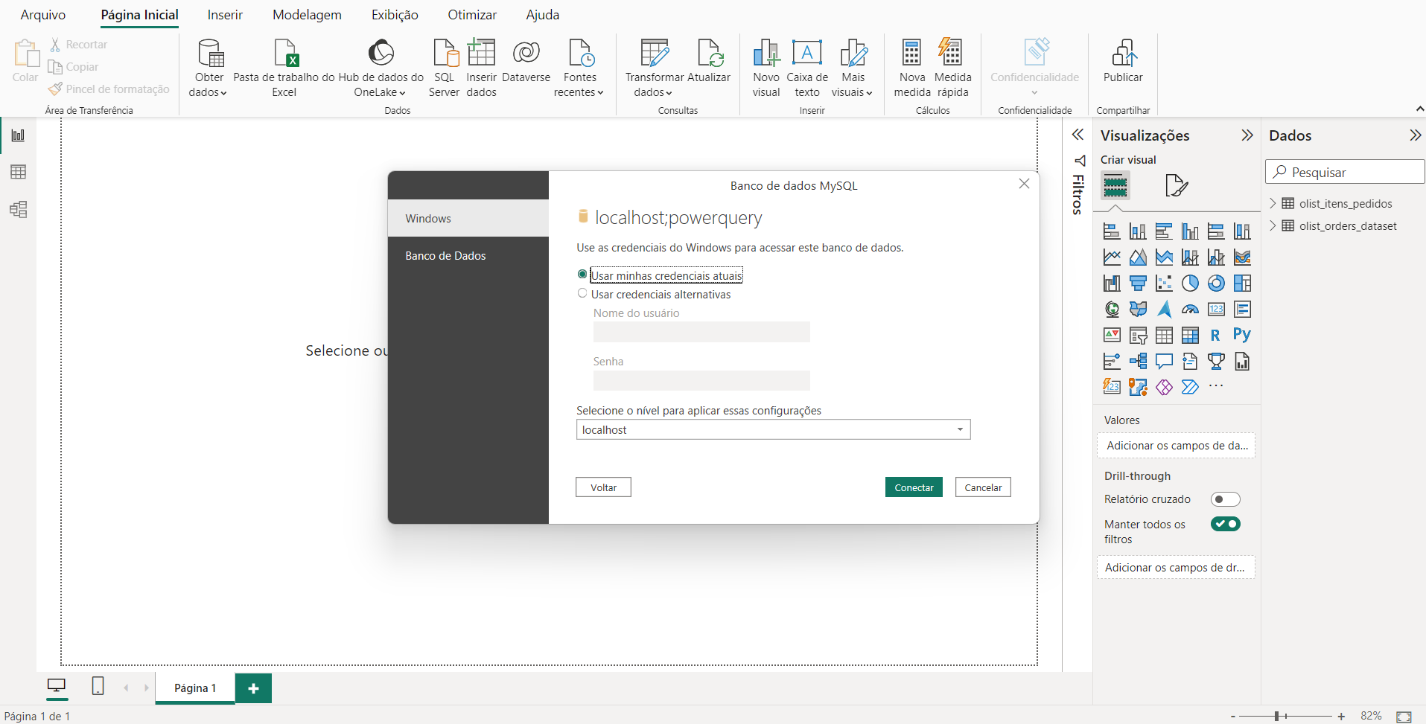The image size is (1426, 724).
Task: Select Usar minhas credenciais atuais
Action: coord(582,275)
